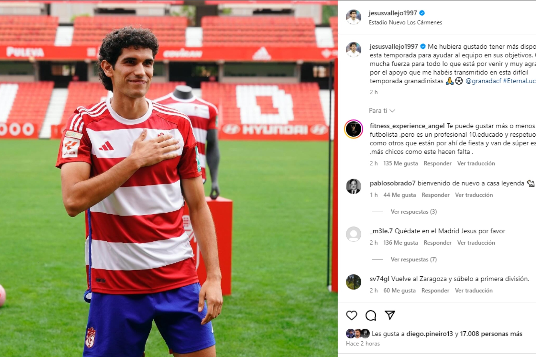The image size is (536, 357).
Task: Open sv74gl's profile avatar
Action: (353, 282)
